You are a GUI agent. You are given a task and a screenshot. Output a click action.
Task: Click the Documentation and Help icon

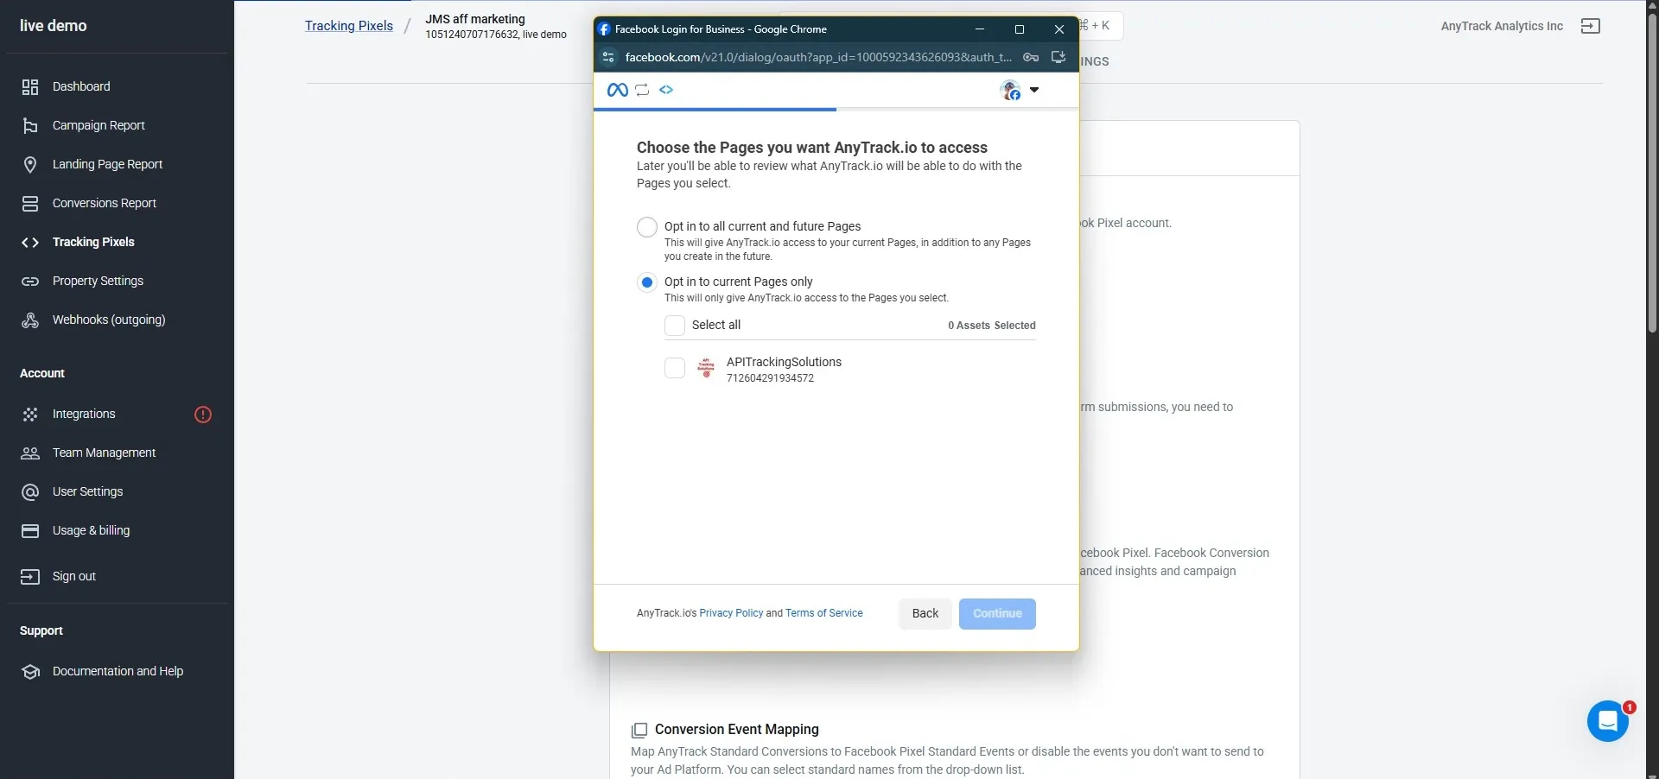30,672
